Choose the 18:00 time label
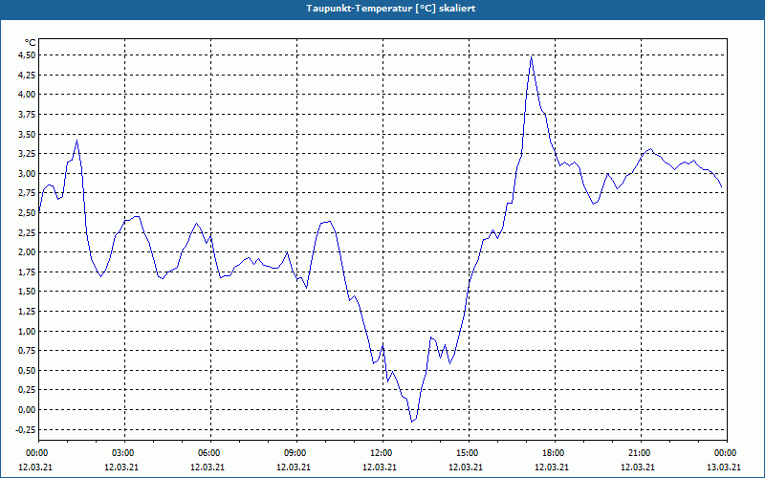This screenshot has width=765, height=478. pyautogui.click(x=554, y=453)
